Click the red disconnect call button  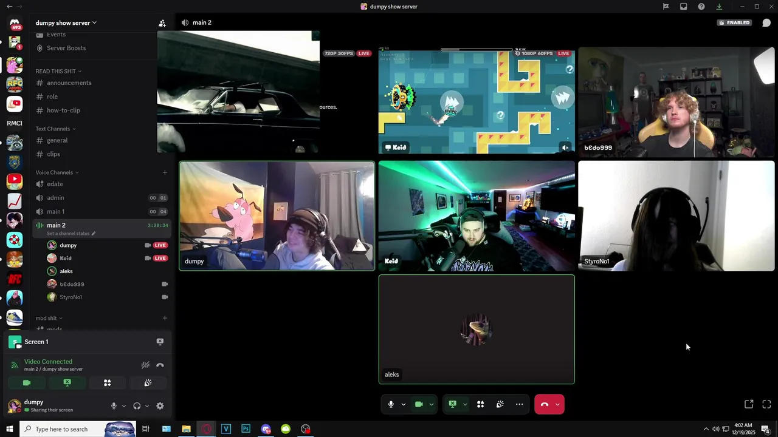[544, 404]
